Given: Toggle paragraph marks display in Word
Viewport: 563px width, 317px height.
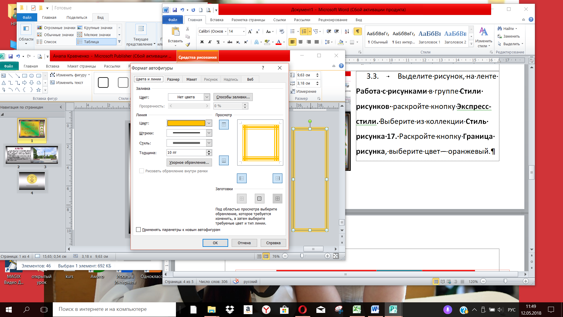Looking at the screenshot, I should [x=358, y=31].
